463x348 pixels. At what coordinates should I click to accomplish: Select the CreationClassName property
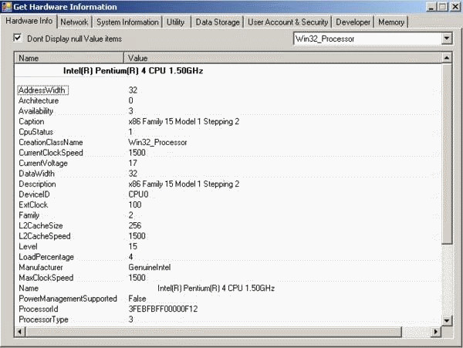point(51,142)
